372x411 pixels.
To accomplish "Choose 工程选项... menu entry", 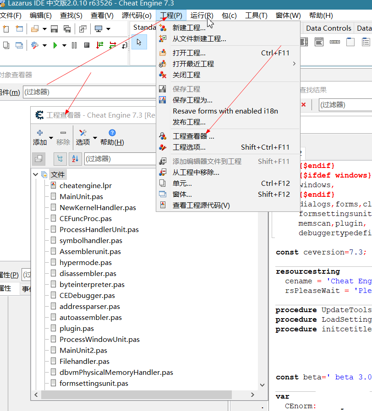I will pos(228,147).
